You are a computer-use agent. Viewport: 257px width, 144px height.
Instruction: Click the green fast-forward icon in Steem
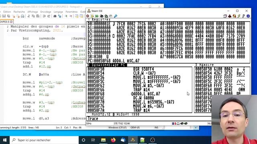point(97,16)
